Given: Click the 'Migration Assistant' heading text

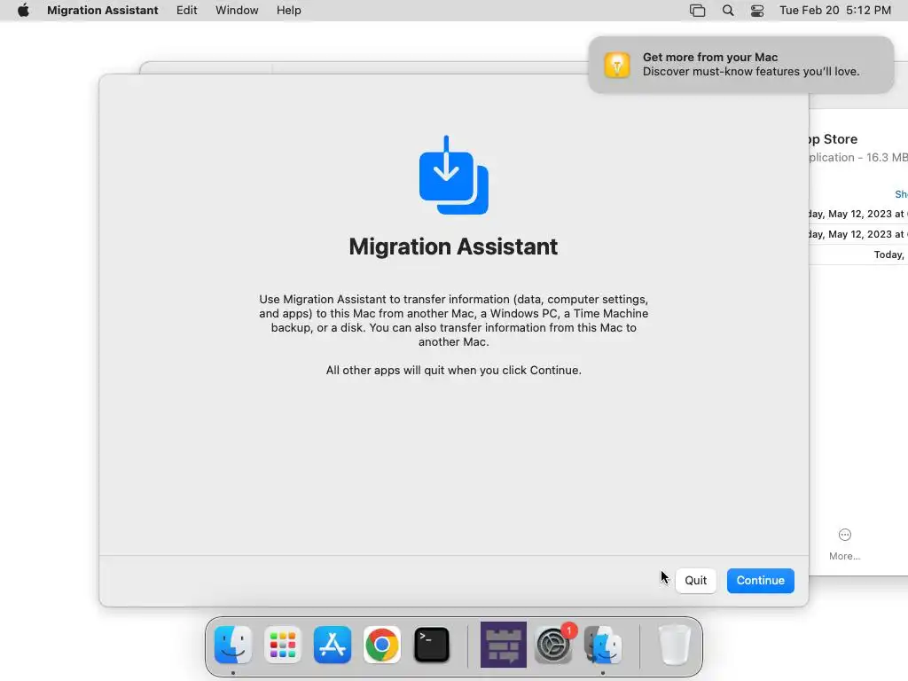Looking at the screenshot, I should coord(453,247).
